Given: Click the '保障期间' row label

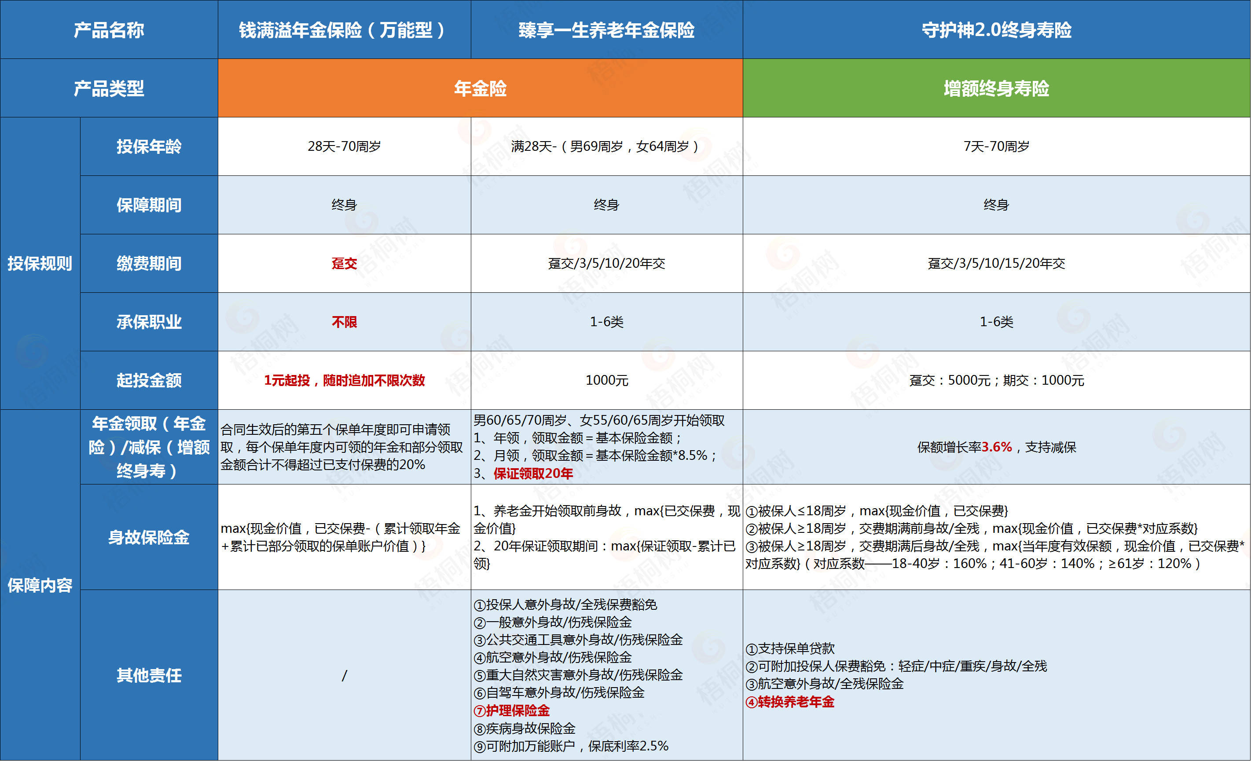Looking at the screenshot, I should (149, 205).
